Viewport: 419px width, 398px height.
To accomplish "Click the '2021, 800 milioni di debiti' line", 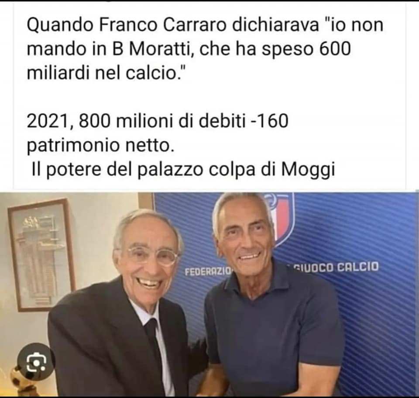I will [136, 121].
